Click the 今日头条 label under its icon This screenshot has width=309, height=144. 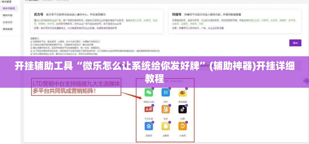coord(149,119)
